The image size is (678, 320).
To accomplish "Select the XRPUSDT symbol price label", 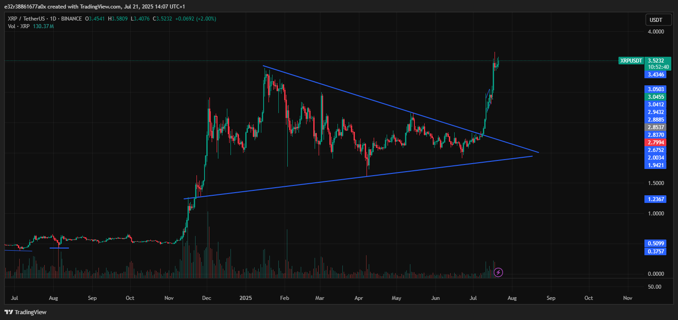I will click(631, 61).
